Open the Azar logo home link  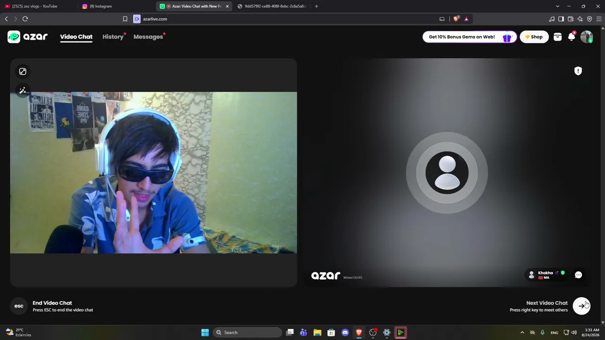27,37
